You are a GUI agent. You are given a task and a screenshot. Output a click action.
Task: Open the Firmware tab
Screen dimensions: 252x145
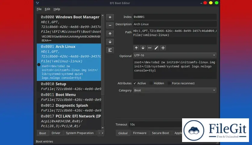(x=140, y=133)
